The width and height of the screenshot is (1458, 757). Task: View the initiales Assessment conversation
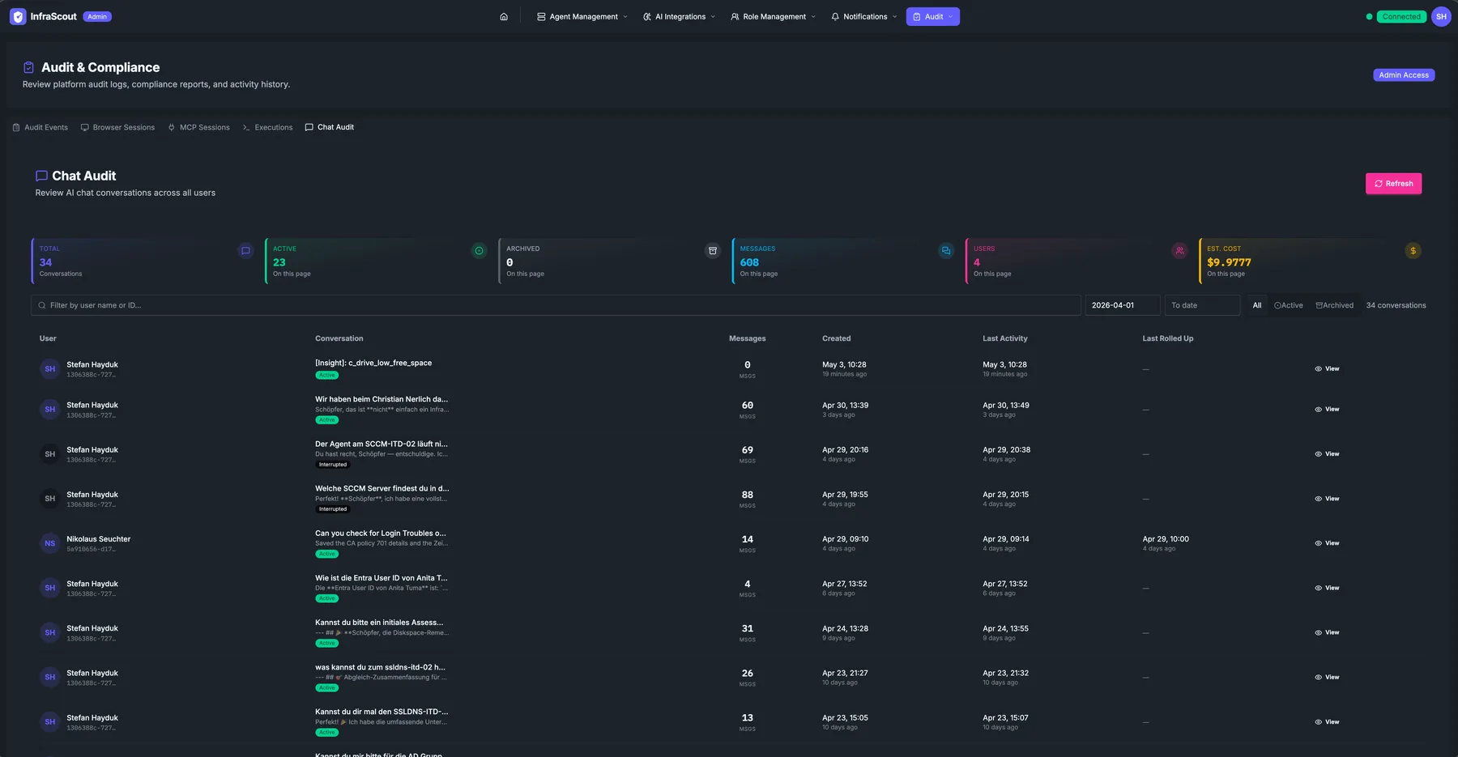click(x=1327, y=632)
